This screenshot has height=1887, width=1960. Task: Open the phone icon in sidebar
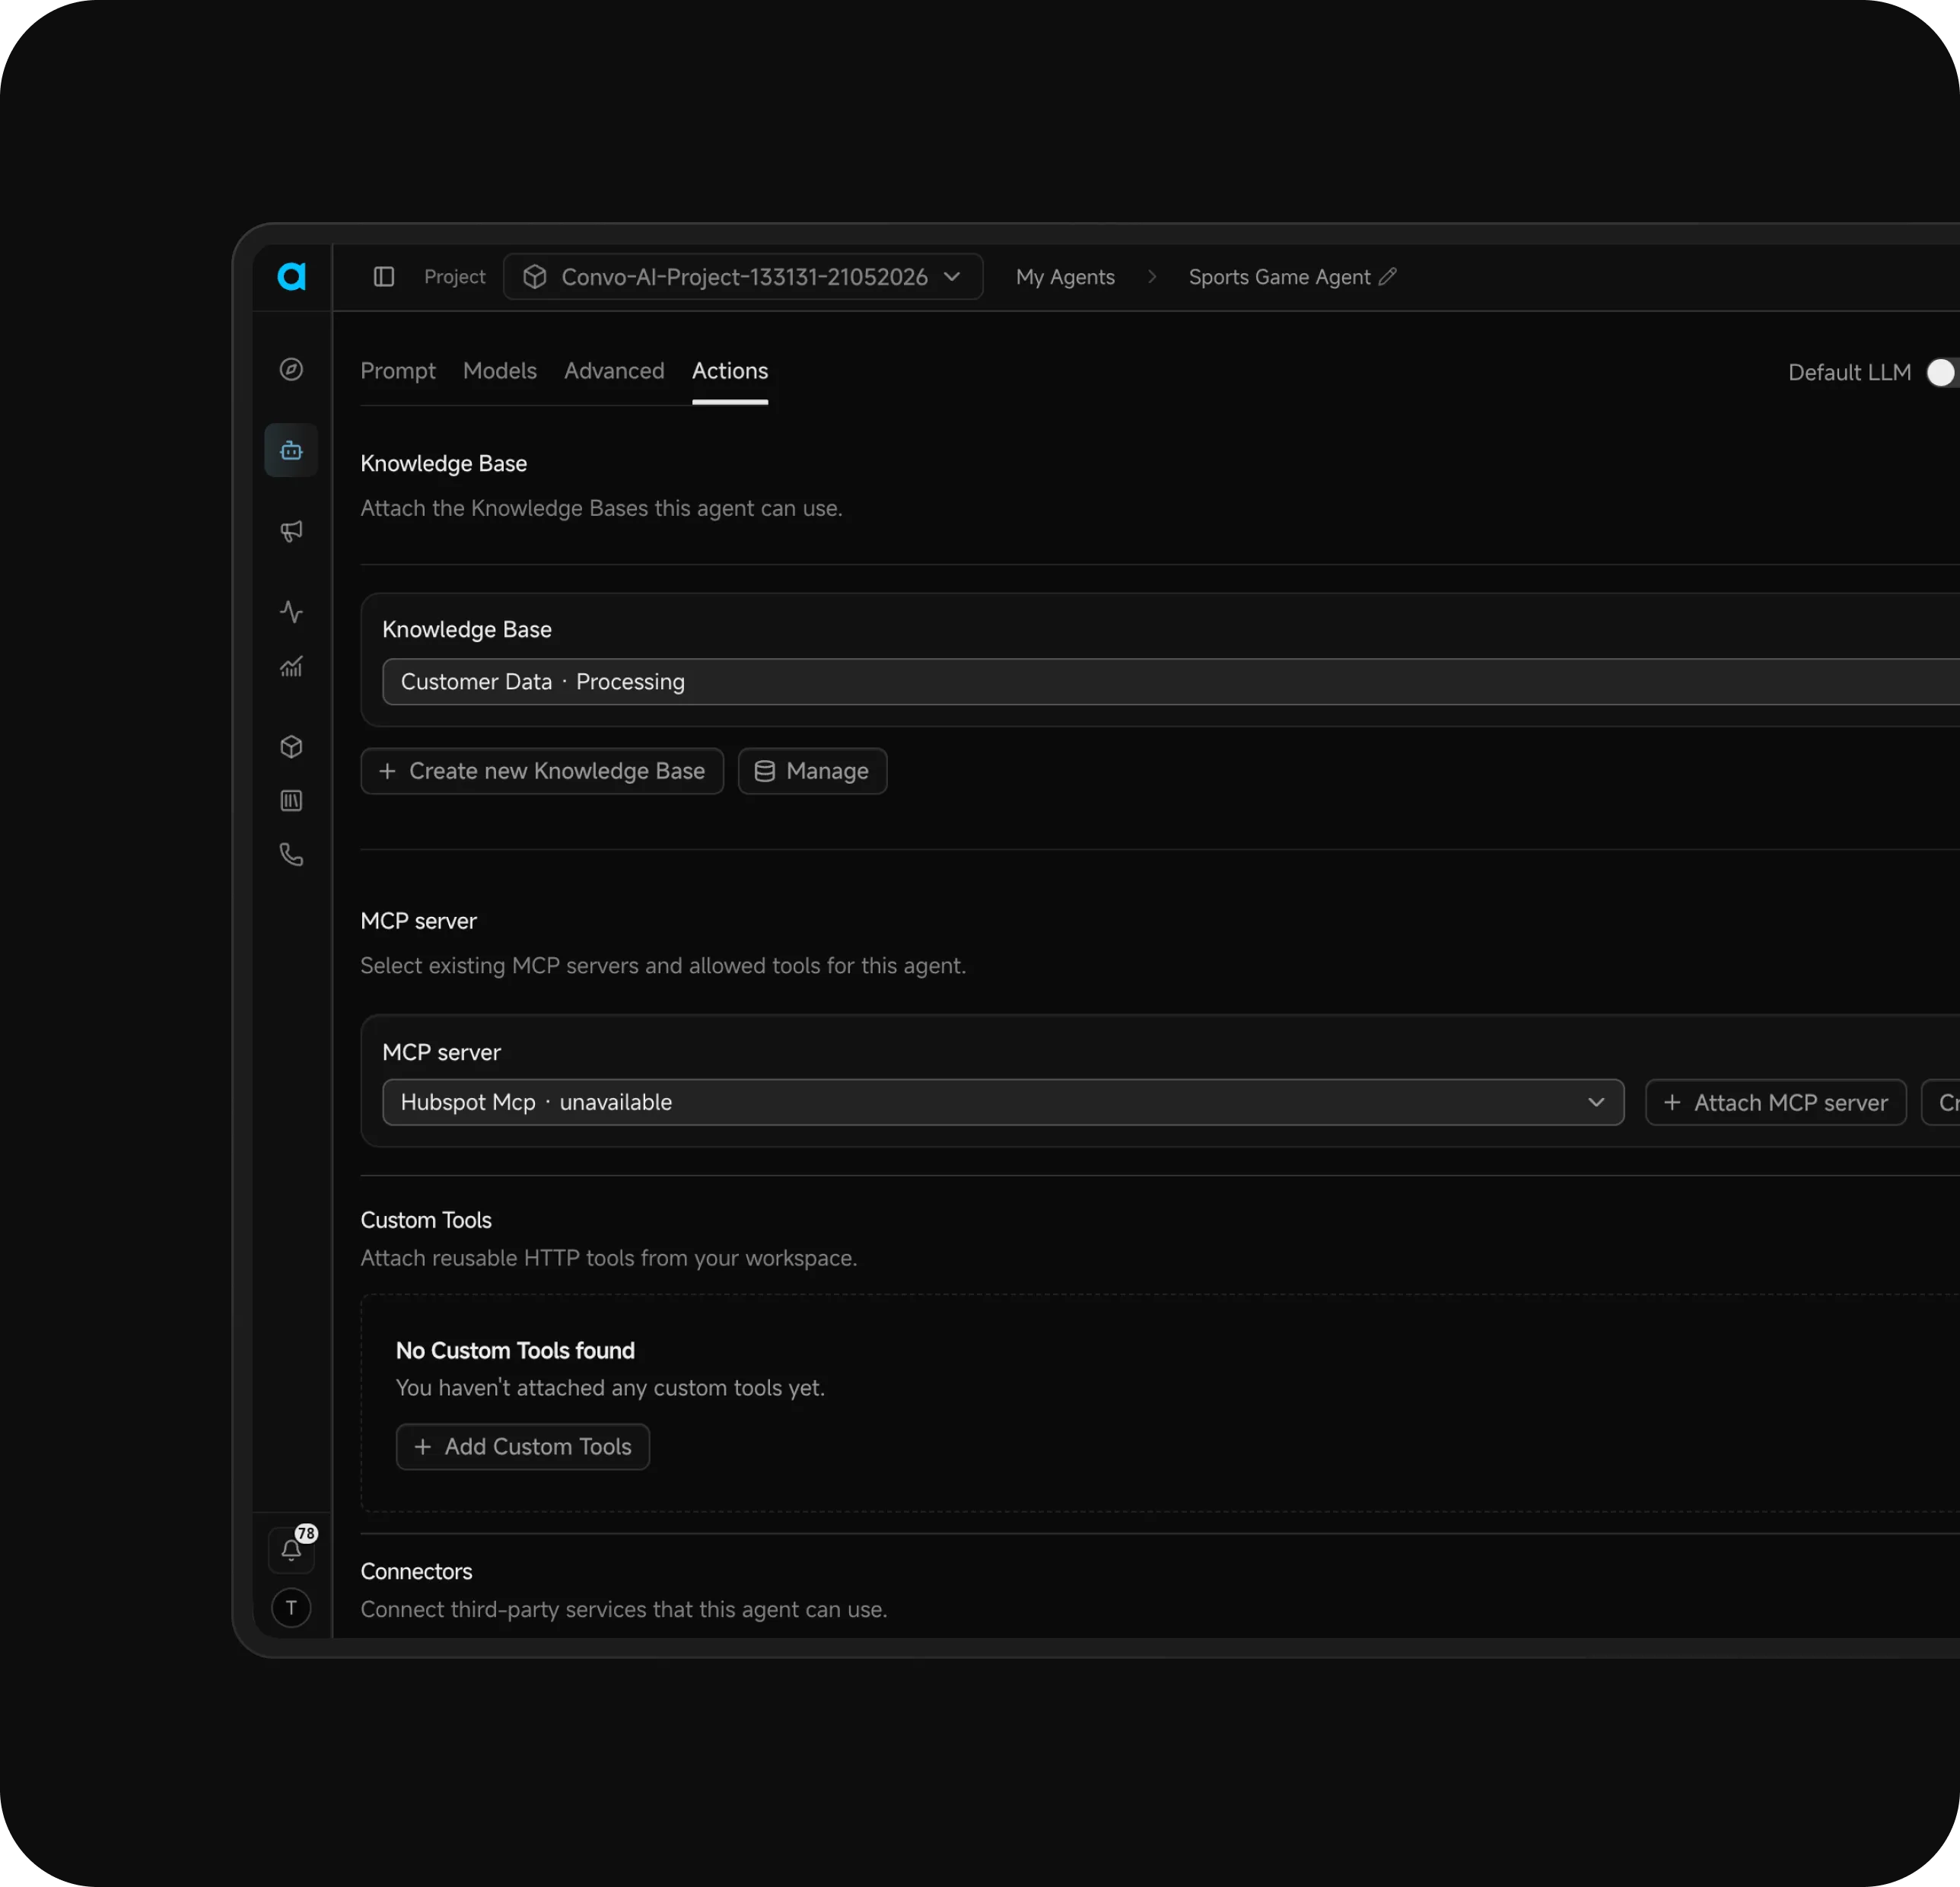[x=291, y=855]
